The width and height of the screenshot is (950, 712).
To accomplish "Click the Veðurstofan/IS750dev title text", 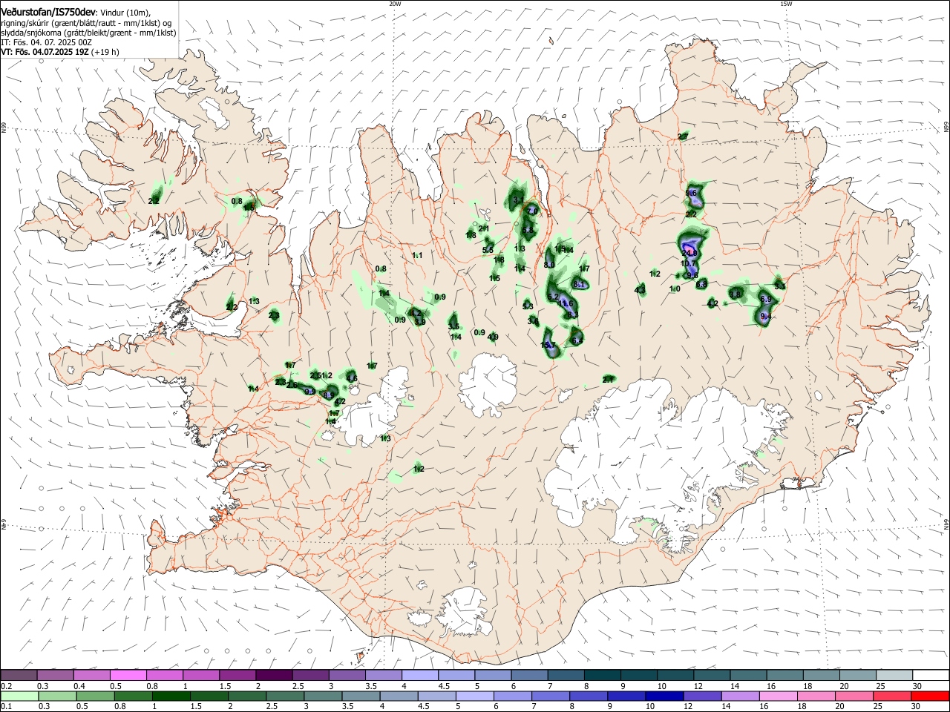I will [x=48, y=11].
